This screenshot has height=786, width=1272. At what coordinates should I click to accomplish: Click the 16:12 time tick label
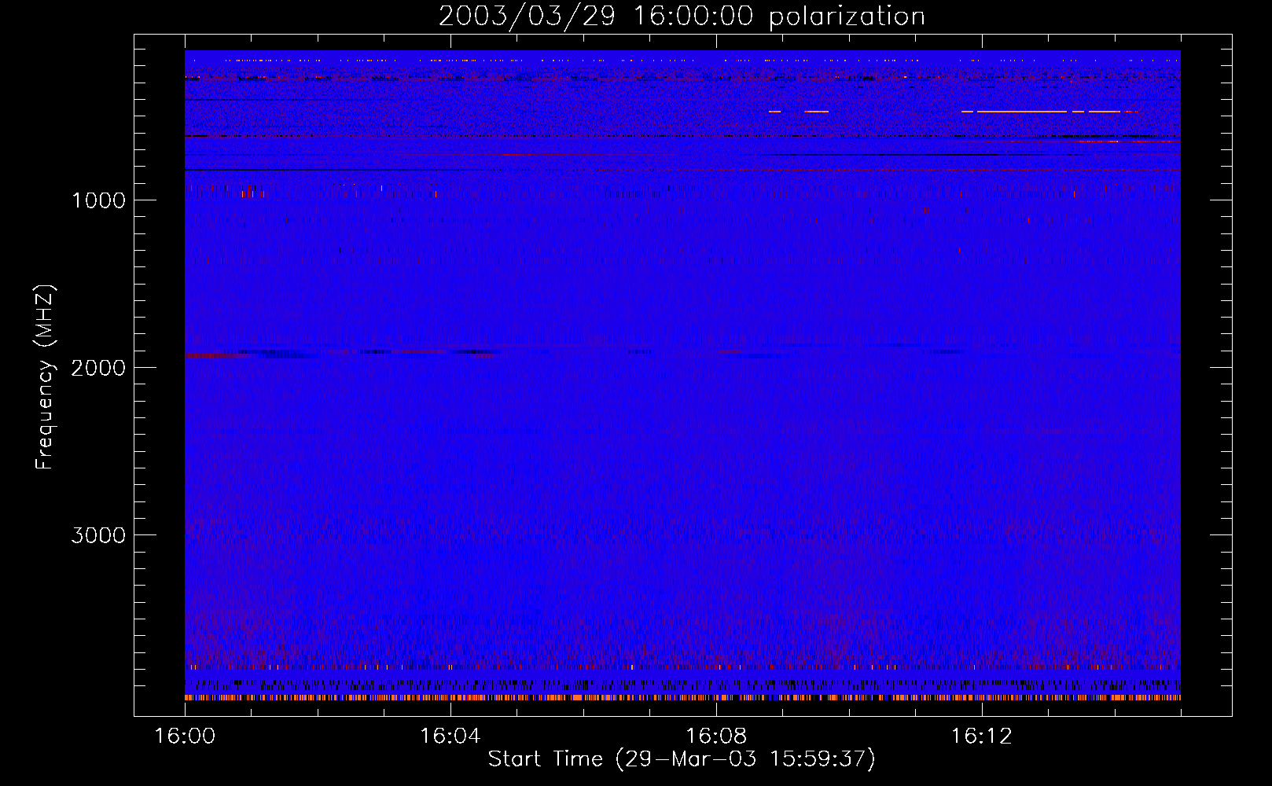[x=982, y=736]
